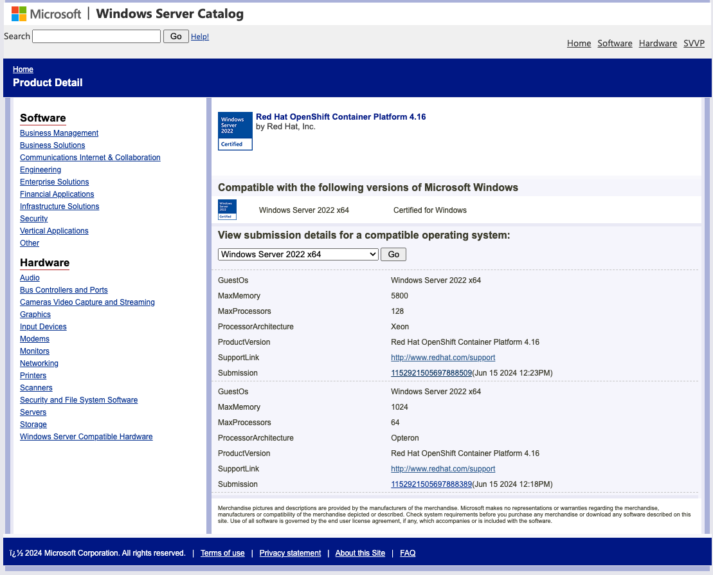
Task: Click the Microsoft logo icon
Action: (x=19, y=14)
